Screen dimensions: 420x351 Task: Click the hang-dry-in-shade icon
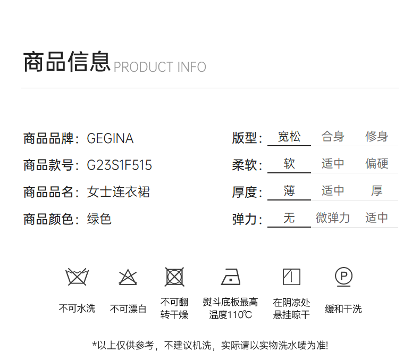[291, 277]
